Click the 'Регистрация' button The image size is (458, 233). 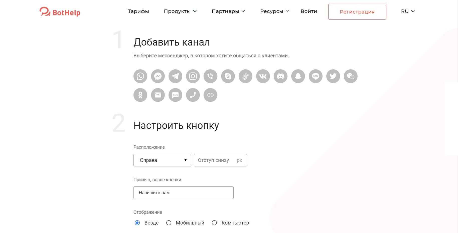pyautogui.click(x=357, y=12)
